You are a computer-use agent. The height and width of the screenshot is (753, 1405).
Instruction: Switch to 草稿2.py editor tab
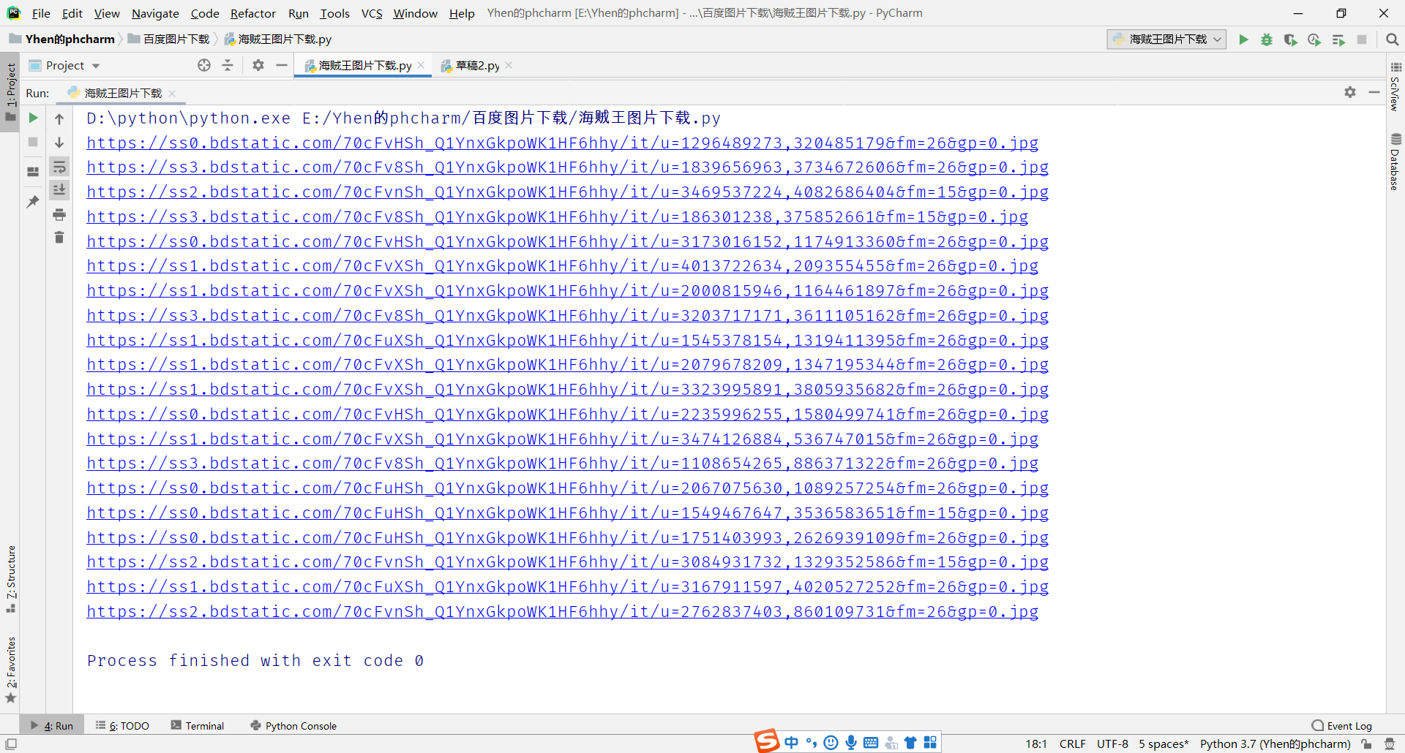pyautogui.click(x=476, y=66)
